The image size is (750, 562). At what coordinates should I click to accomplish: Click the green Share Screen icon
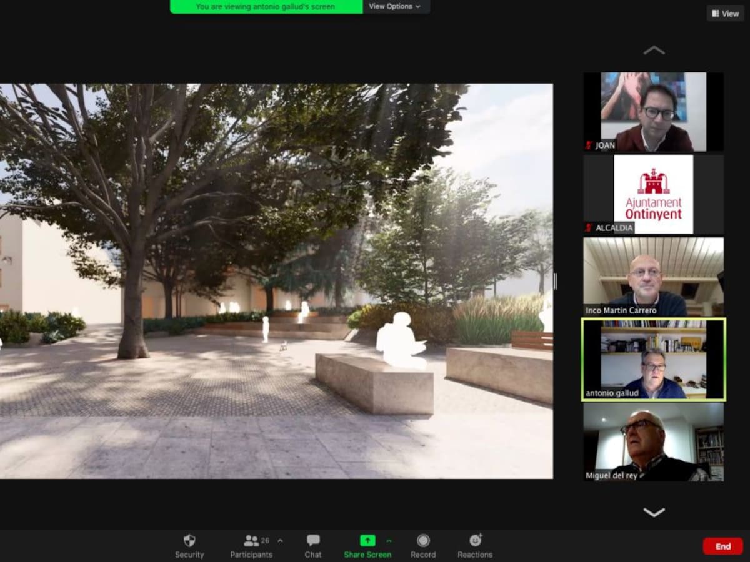367,540
